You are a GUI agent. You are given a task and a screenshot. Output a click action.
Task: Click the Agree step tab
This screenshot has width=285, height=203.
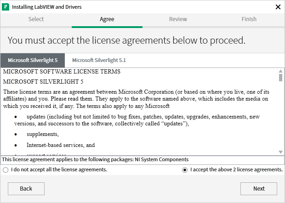point(107,19)
